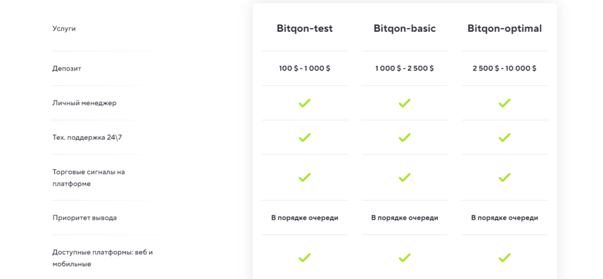Click the 100 $ - 1 000 $ deposit range
This screenshot has height=279, width=603.
point(304,68)
